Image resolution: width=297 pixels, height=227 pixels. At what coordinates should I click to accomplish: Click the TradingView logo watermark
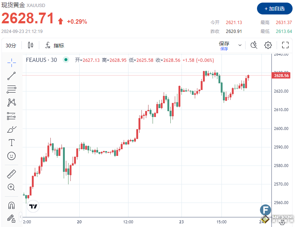click(33, 207)
